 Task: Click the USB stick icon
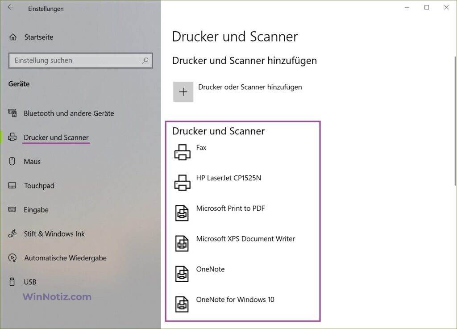coord(12,282)
